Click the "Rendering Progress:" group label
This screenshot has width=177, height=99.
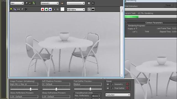coord(137,26)
